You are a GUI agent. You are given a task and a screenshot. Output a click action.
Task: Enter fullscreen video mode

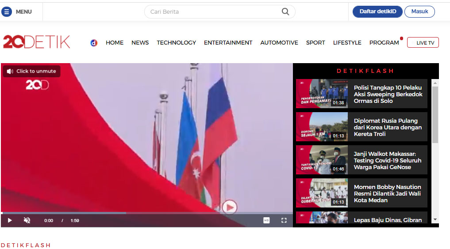[x=284, y=220]
